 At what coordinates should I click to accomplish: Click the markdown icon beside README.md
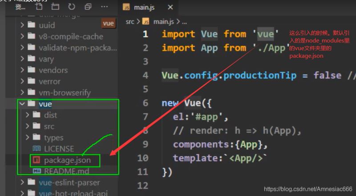coord(37,171)
